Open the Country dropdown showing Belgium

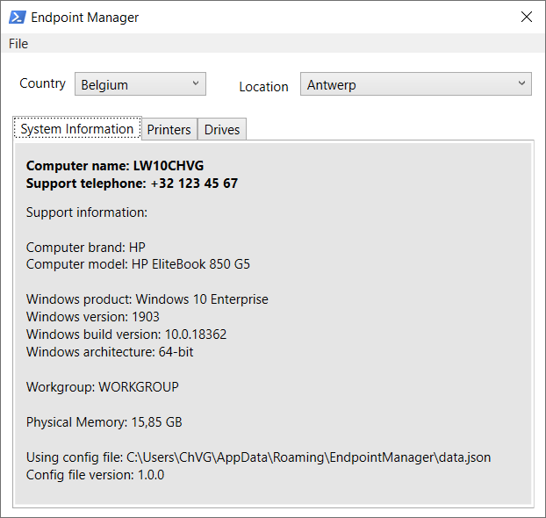140,84
